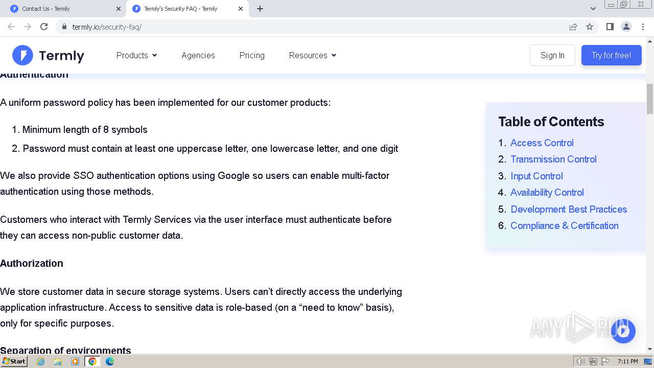
Task: Open the Windows Start button
Action: coord(14,361)
